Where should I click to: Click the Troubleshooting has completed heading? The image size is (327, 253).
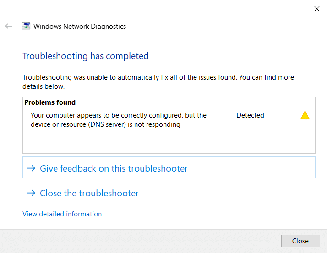click(86, 56)
